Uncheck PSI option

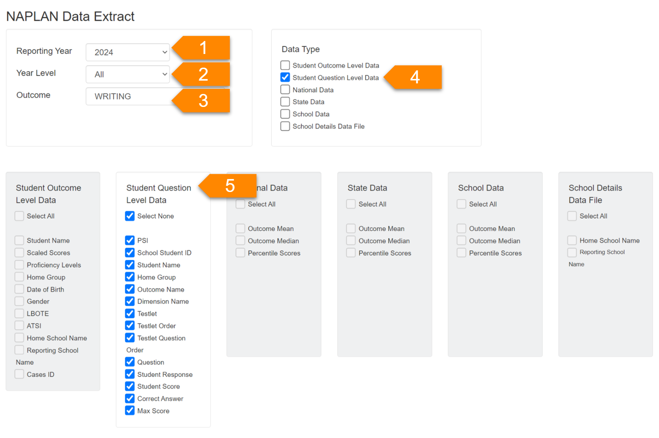coord(130,241)
